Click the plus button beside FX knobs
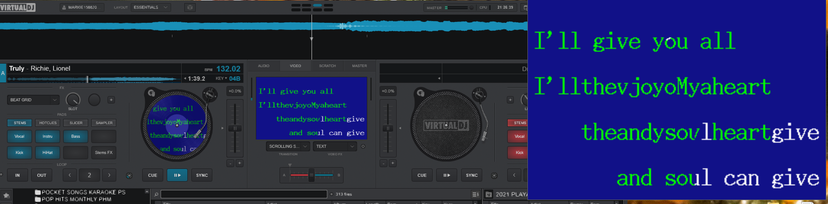 pyautogui.click(x=111, y=100)
